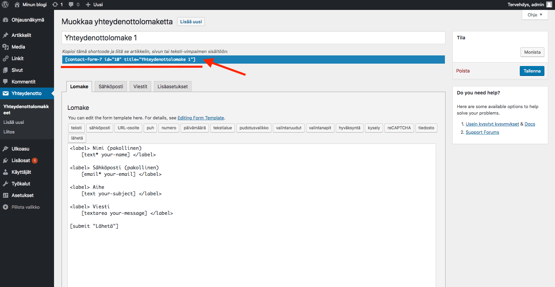Image resolution: width=555 pixels, height=287 pixels.
Task: Open the Media library icon
Action: (x=5, y=47)
